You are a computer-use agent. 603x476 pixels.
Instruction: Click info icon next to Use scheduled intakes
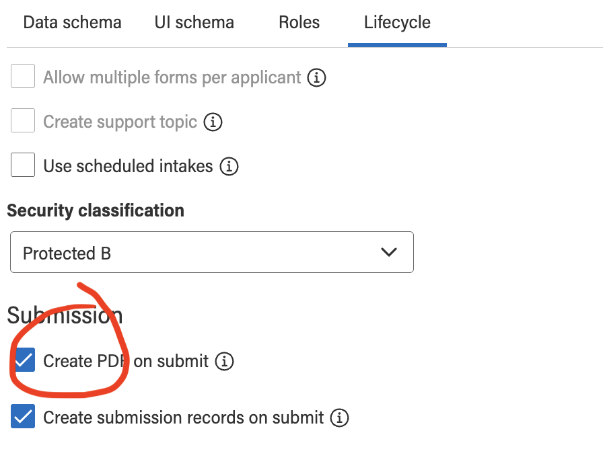pyautogui.click(x=229, y=166)
